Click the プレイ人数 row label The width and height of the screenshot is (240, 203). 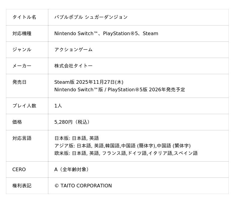tap(24, 106)
